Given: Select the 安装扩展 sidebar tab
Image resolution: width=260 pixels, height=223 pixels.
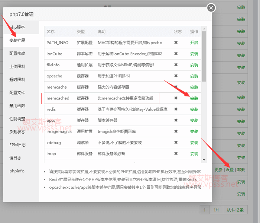Looking at the screenshot, I should 17,40.
